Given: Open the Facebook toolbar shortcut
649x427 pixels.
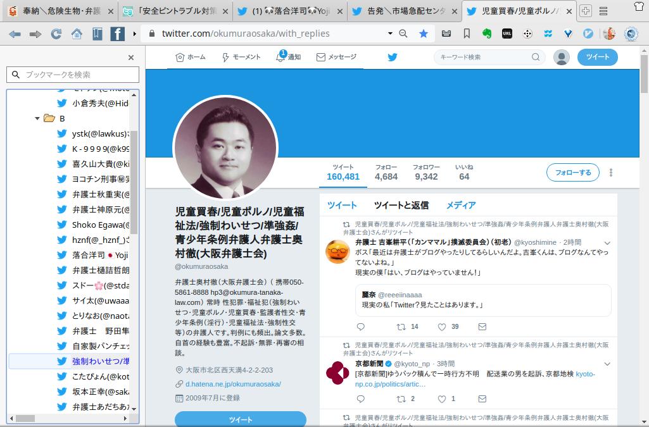Looking at the screenshot, I should point(118,34).
